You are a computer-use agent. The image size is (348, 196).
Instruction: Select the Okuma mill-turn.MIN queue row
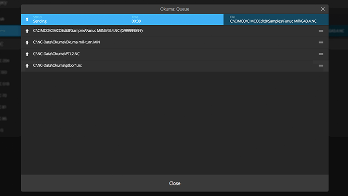click(x=175, y=42)
